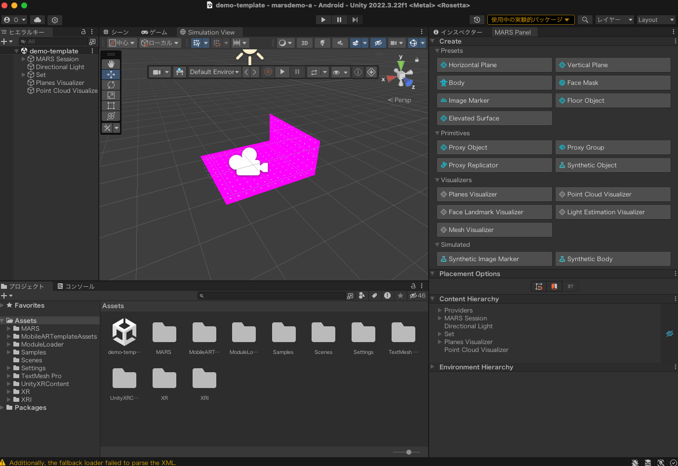Toggle grid visibility button
Screen dimensions: 678x466
coord(197,43)
